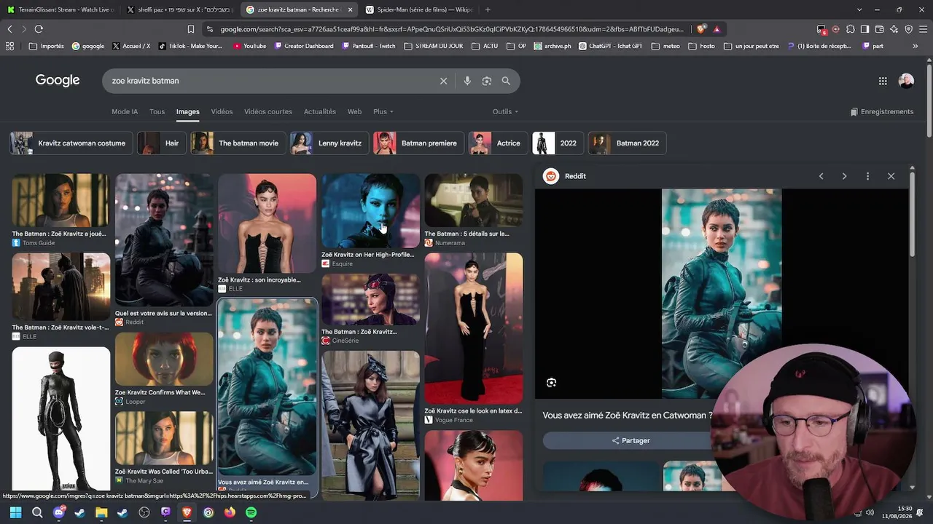Search inside the preview image with Lens
This screenshot has width=933, height=524.
551,383
